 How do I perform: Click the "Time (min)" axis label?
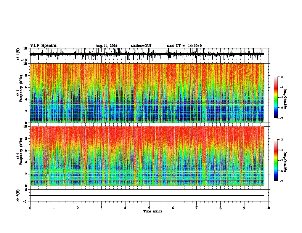coord(153,211)
